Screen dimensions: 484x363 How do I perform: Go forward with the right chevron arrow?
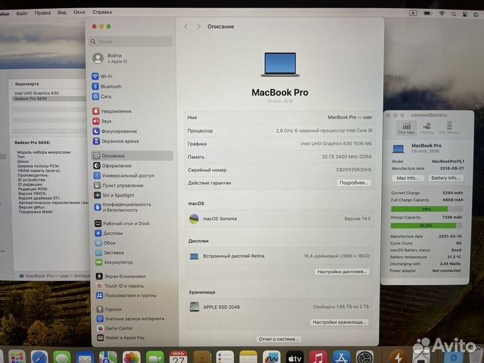click(x=198, y=26)
